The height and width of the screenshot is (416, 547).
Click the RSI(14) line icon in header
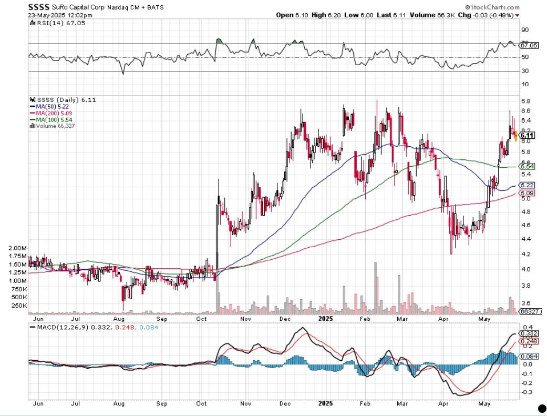tap(31, 23)
